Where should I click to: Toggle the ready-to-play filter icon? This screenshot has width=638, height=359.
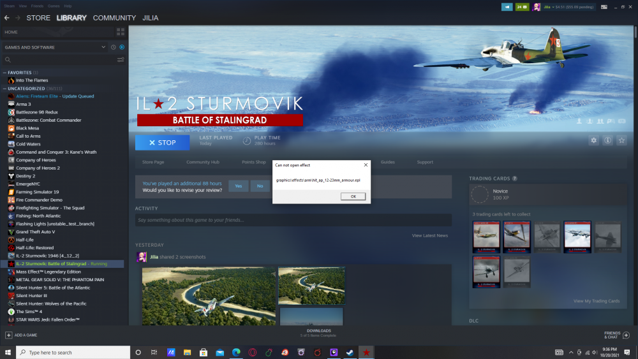(x=122, y=47)
